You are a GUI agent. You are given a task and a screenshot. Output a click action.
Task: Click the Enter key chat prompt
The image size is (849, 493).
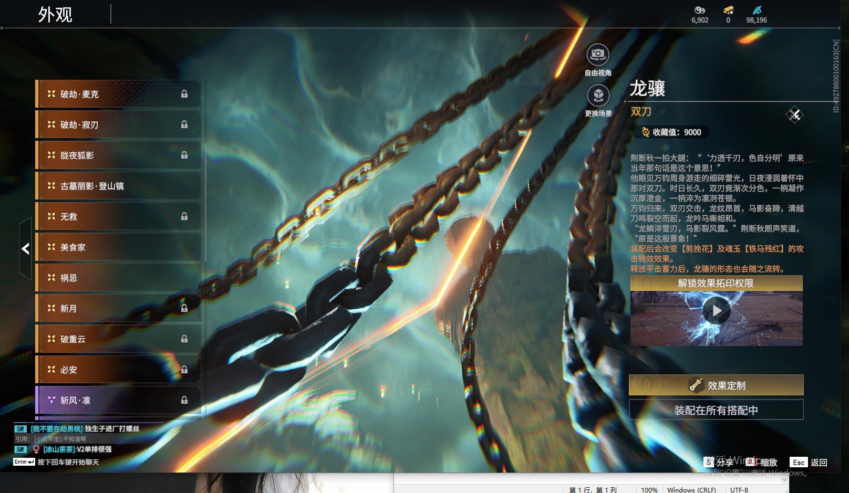[24, 462]
